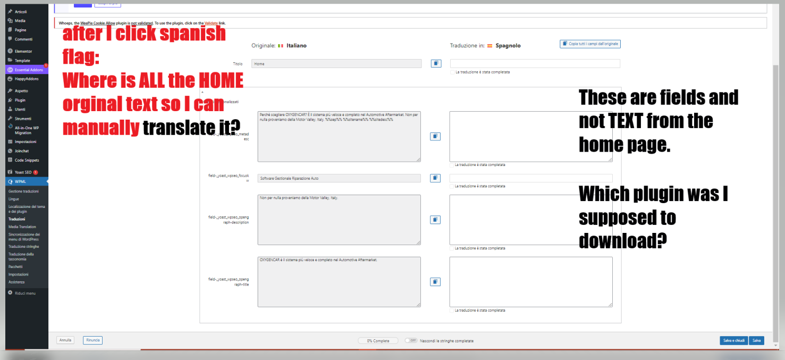
Task: Click Copia tutti i campi dall'originale
Action: pyautogui.click(x=590, y=44)
